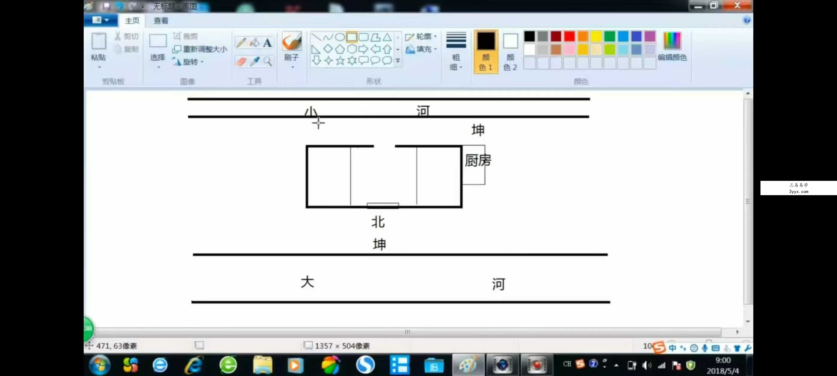Select the Color picker eyedropper tool
The height and width of the screenshot is (376, 837).
click(254, 61)
